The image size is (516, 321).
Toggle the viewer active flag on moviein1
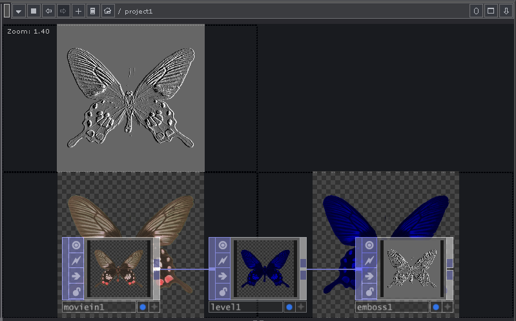(76, 245)
